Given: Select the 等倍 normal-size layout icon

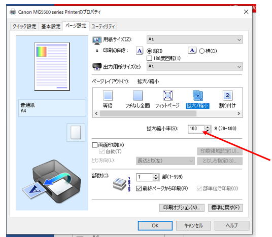Looking at the screenshot, I should [108, 95].
